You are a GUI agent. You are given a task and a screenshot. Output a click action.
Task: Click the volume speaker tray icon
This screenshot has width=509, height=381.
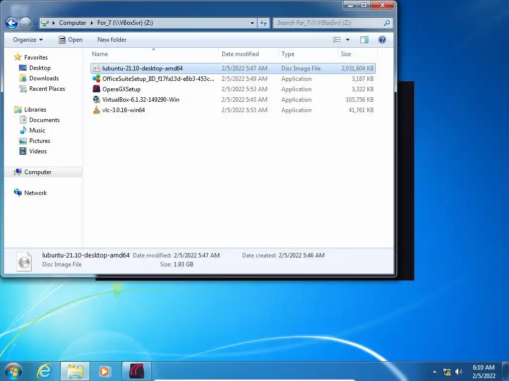pyautogui.click(x=458, y=372)
